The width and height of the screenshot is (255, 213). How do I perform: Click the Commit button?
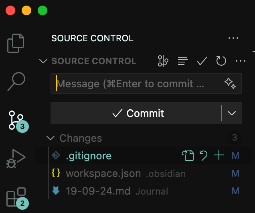[x=136, y=113]
